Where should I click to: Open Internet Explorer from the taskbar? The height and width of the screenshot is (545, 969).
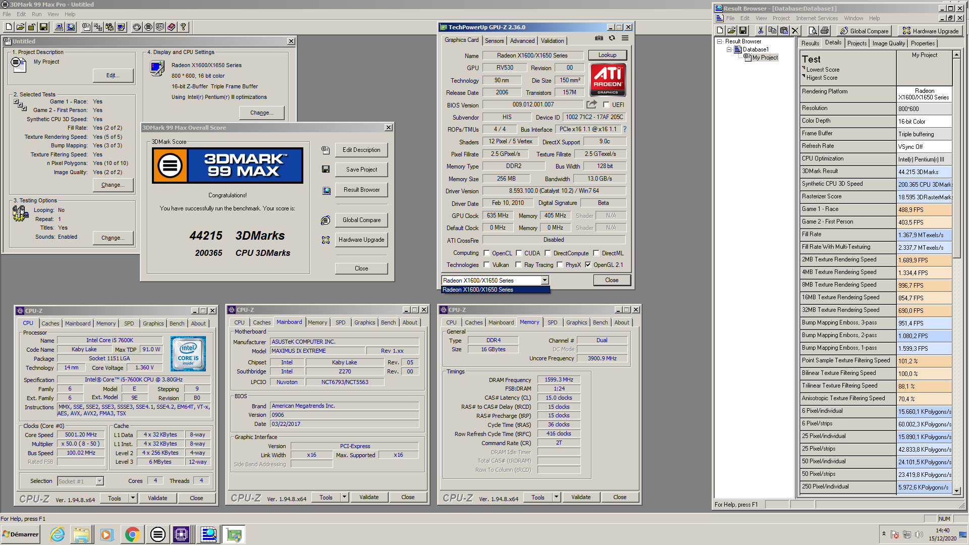[57, 534]
